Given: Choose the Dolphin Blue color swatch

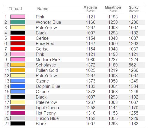Looking at the screenshot, I should pos(18,86).
